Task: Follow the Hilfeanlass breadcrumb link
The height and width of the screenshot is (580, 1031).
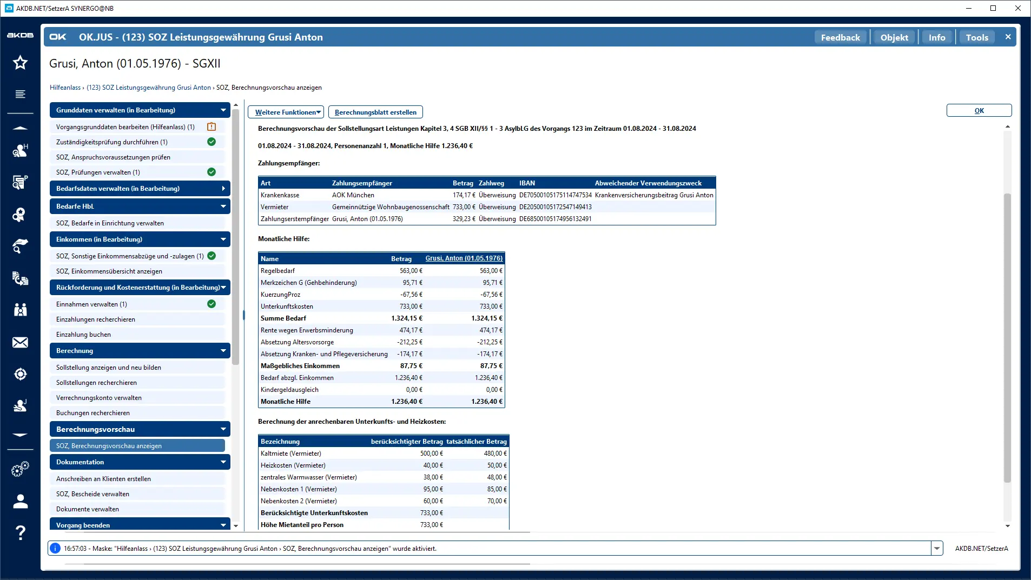Action: click(x=65, y=88)
